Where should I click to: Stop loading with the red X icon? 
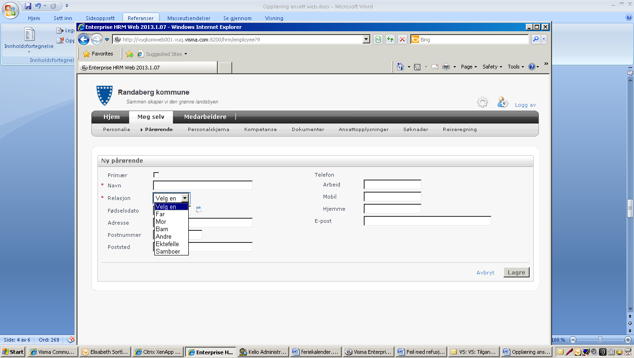(x=402, y=40)
